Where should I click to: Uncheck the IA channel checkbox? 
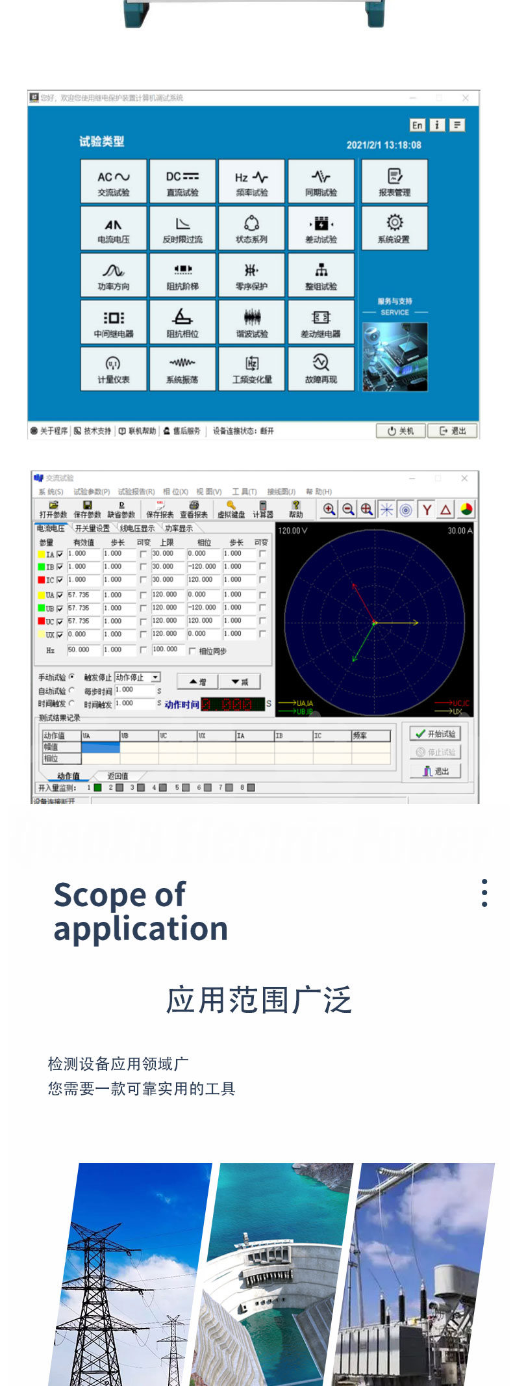click(x=60, y=555)
